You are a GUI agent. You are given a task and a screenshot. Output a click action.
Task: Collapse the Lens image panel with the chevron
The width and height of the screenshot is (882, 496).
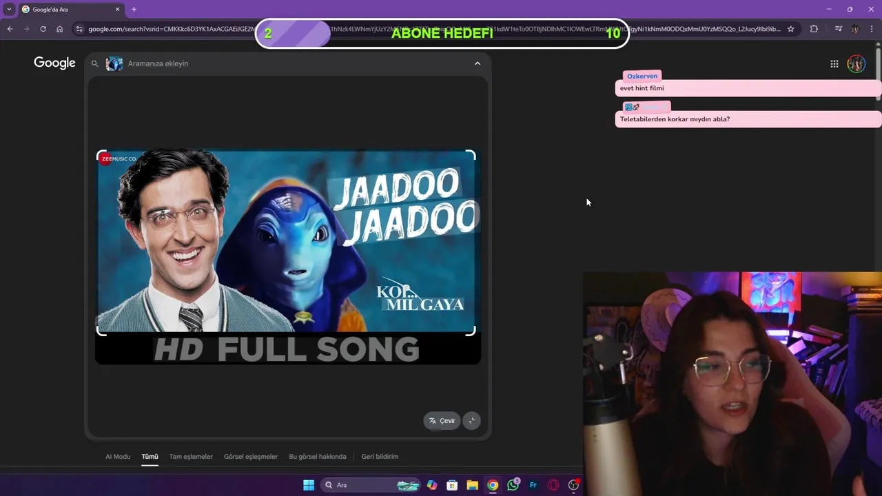[x=478, y=63]
